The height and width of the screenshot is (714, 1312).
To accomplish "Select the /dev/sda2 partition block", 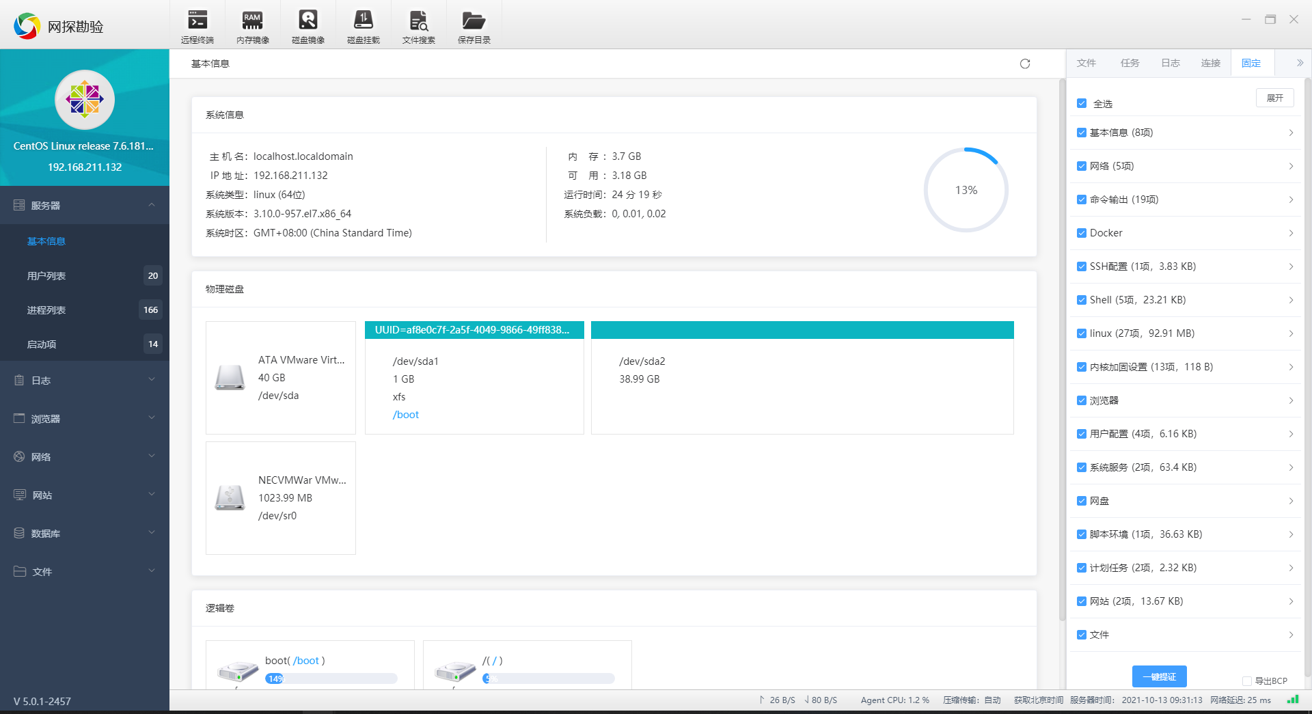I will click(802, 377).
